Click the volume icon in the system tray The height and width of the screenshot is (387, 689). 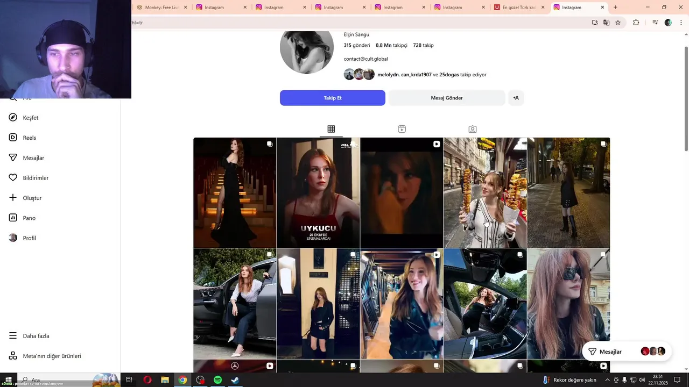642,380
